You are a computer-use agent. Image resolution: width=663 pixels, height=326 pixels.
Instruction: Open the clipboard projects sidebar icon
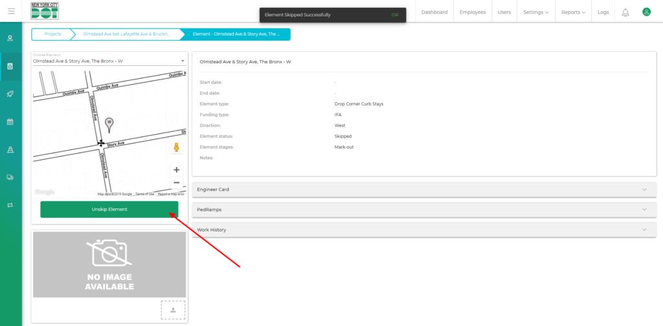tap(10, 66)
